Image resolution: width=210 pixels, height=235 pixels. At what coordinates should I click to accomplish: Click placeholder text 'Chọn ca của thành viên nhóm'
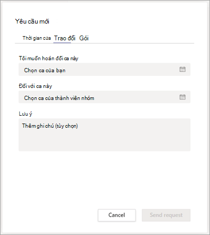tap(59, 98)
